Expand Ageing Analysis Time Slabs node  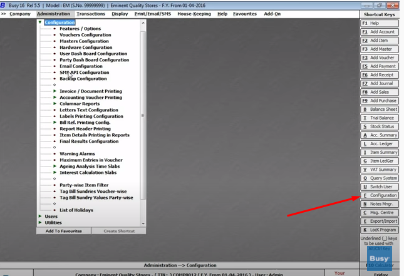pos(54,166)
